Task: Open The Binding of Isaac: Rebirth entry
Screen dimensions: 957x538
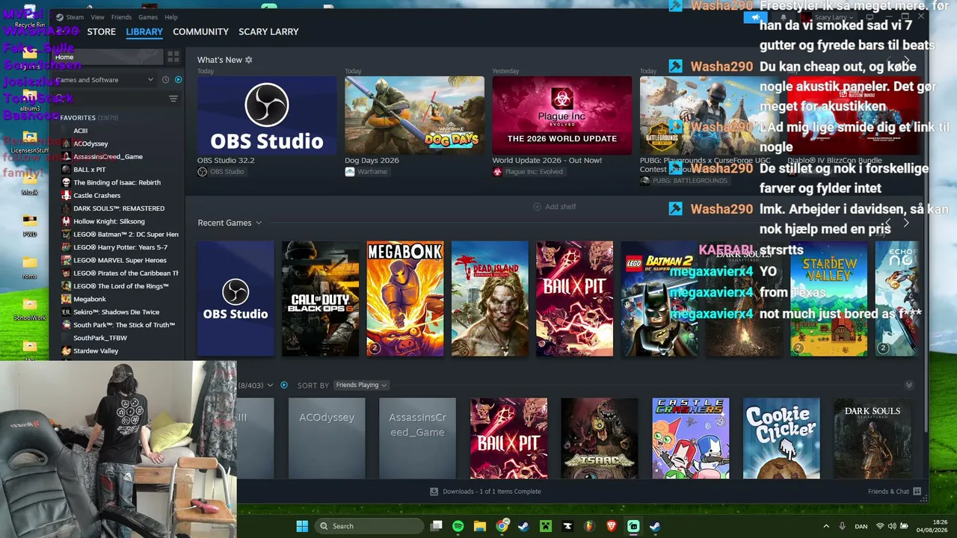Action: point(117,182)
